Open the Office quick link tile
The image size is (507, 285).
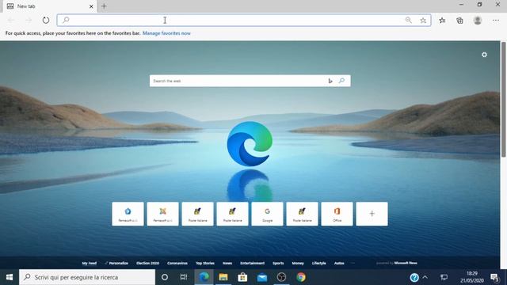click(337, 214)
